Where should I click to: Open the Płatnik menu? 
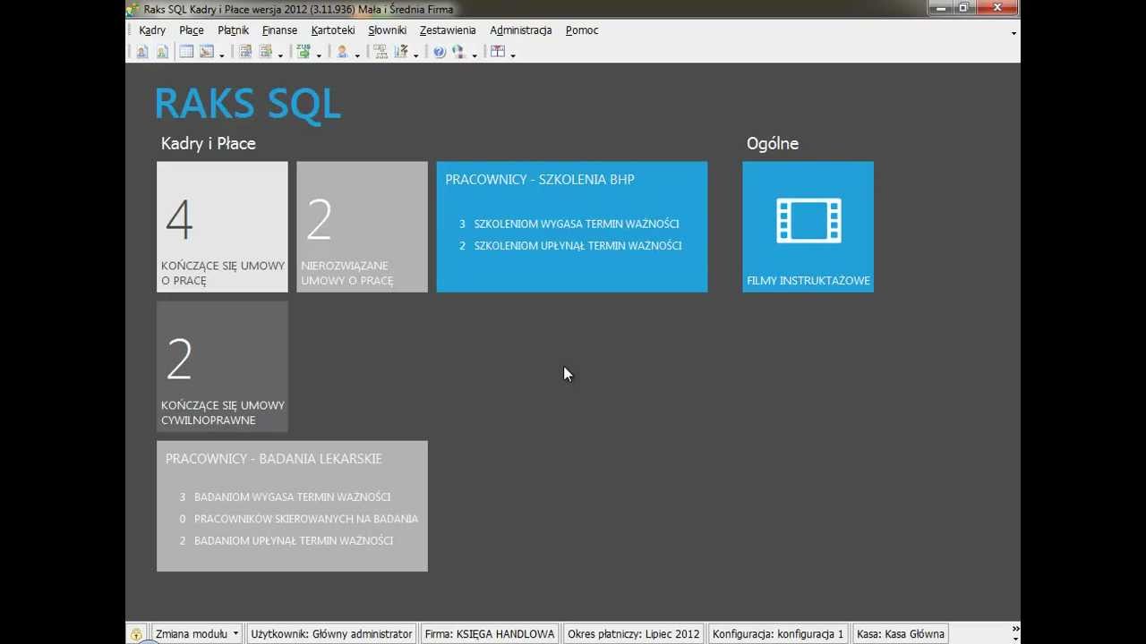233,30
